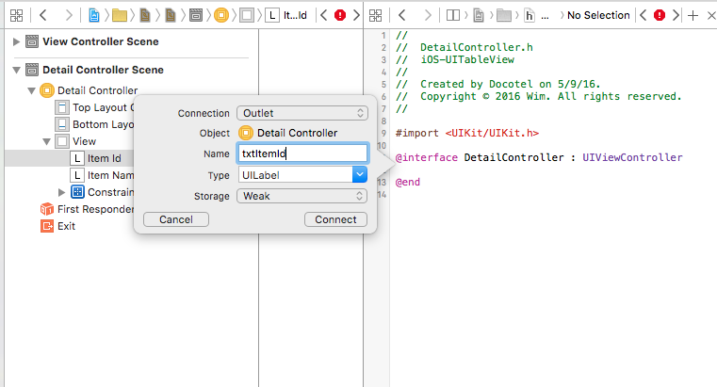This screenshot has width=717, height=387.
Task: Select Copyright 2016 Wim comment line
Action: [x=538, y=96]
